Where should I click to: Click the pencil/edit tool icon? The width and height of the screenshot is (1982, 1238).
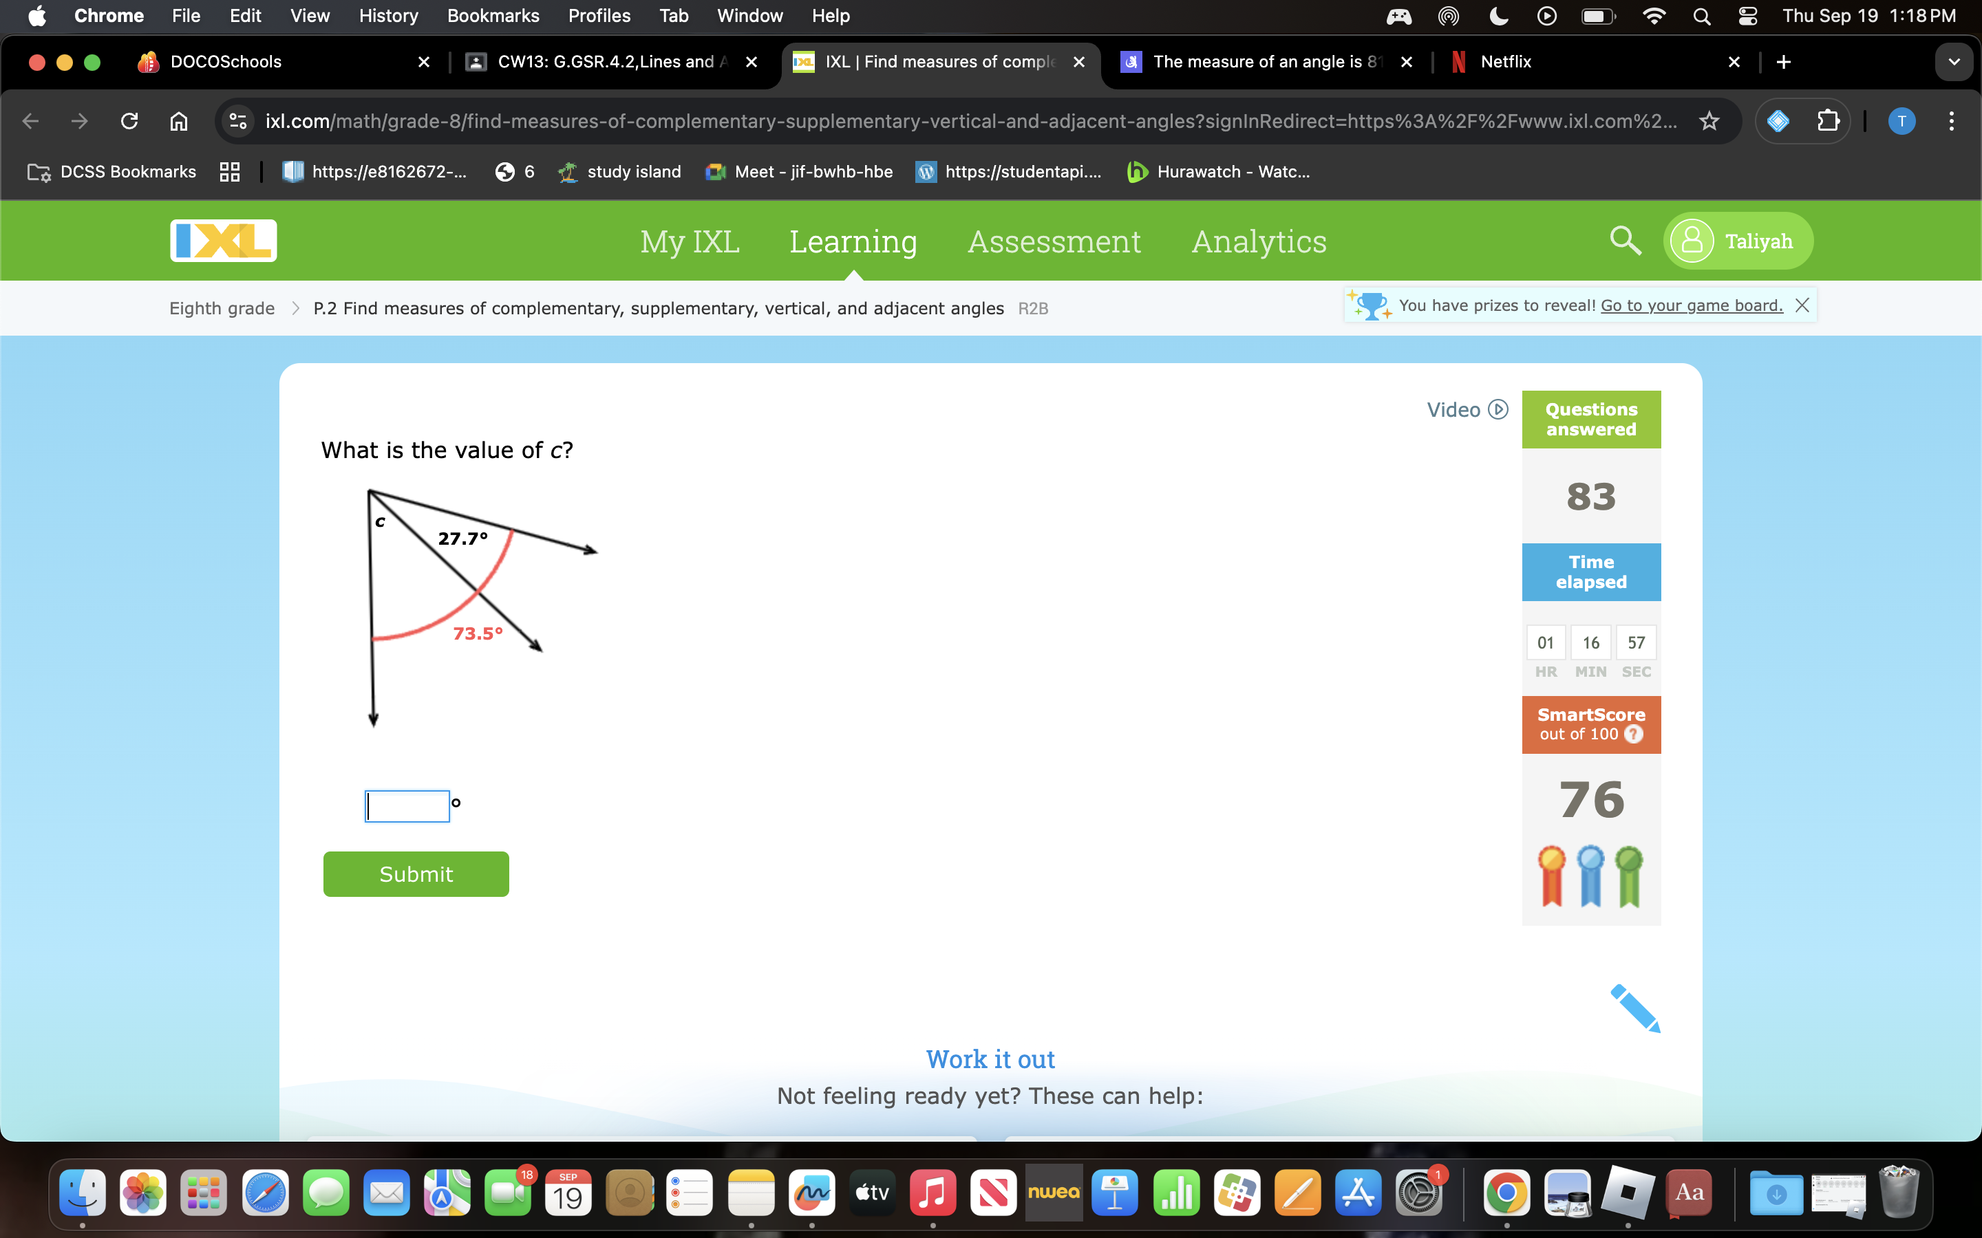(1635, 1008)
